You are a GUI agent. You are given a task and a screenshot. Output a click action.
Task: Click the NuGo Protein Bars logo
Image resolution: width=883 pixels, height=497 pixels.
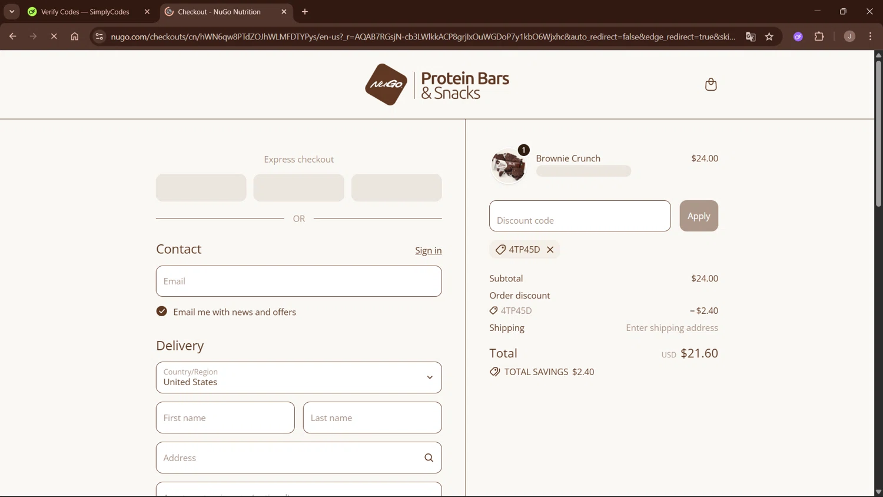point(437,85)
